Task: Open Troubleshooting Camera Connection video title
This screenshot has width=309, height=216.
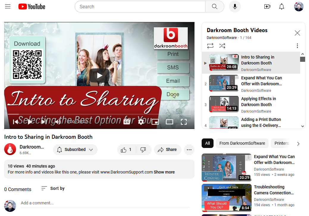Action: (274, 190)
